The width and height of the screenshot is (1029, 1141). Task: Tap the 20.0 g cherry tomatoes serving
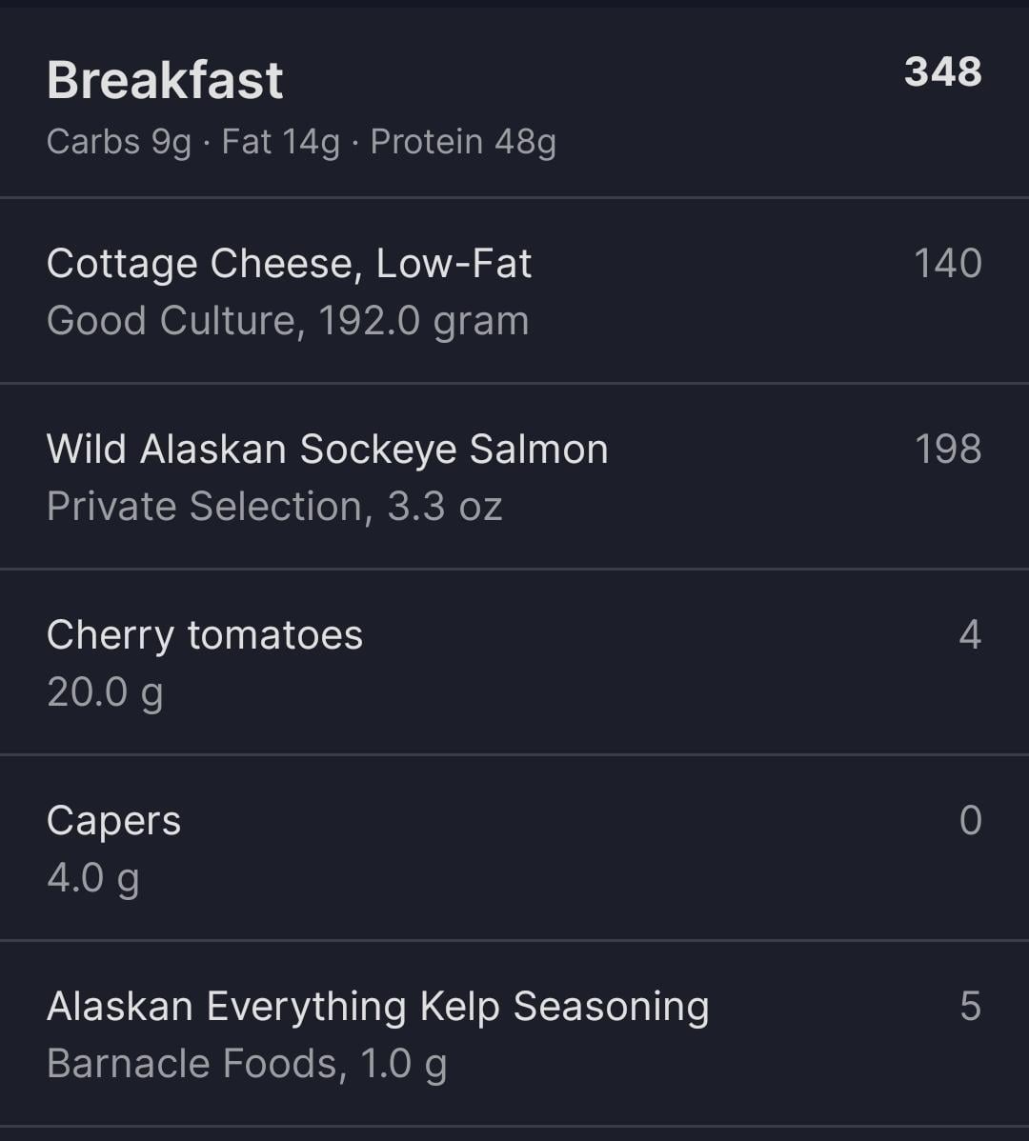[105, 692]
